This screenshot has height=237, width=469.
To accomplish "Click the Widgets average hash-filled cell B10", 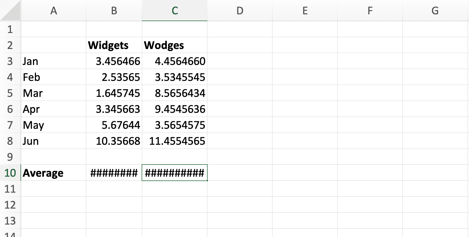I will click(114, 173).
